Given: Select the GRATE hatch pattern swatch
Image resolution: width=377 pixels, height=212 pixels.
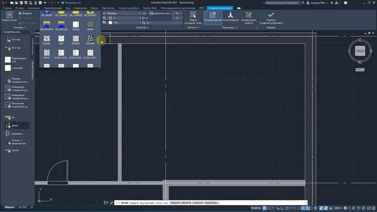Looking at the screenshot, I should pyautogui.click(x=90, y=25).
